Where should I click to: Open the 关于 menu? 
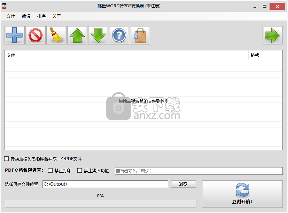(x=56, y=16)
